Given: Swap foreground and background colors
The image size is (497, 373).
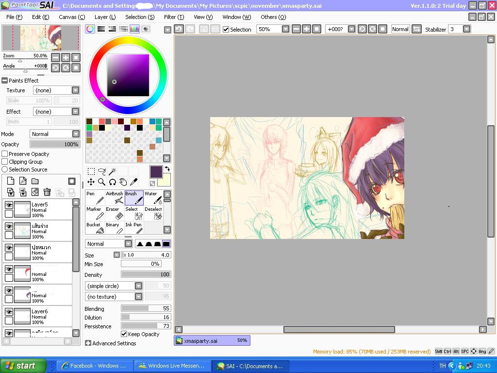Looking at the screenshot, I should (167, 169).
